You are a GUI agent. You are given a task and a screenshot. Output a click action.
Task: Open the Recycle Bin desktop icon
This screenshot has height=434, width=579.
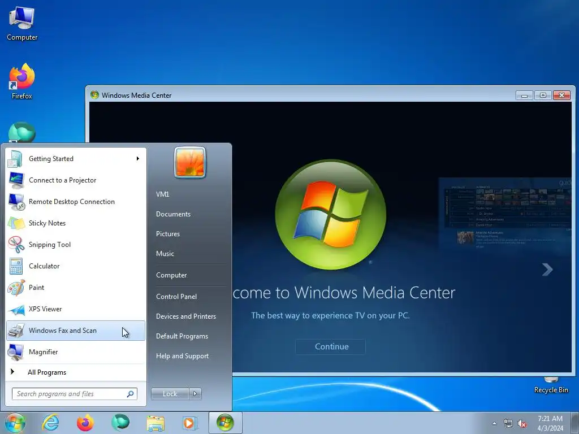(x=551, y=386)
